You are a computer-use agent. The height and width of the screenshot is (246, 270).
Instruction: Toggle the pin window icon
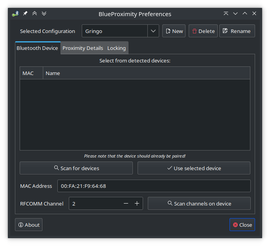tap(25, 13)
